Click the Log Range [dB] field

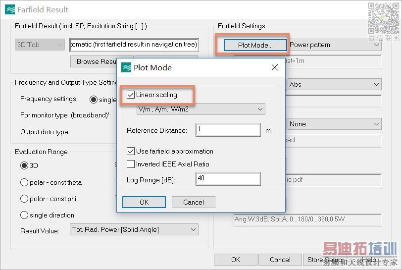pyautogui.click(x=228, y=178)
